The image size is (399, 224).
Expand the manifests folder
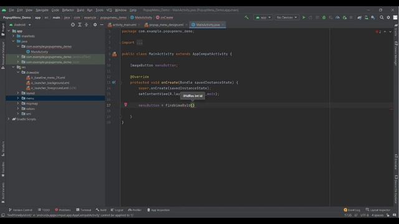[x=14, y=36]
